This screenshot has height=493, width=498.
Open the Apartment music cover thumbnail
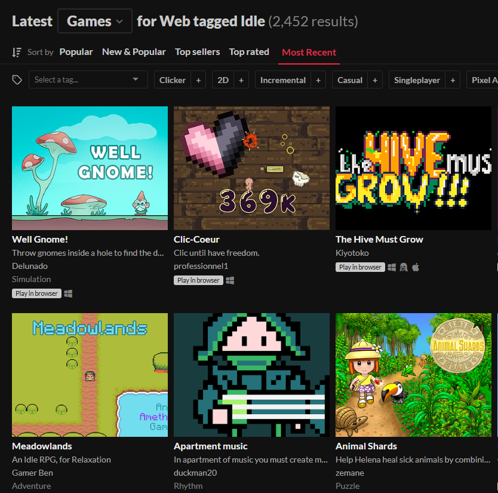click(251, 375)
